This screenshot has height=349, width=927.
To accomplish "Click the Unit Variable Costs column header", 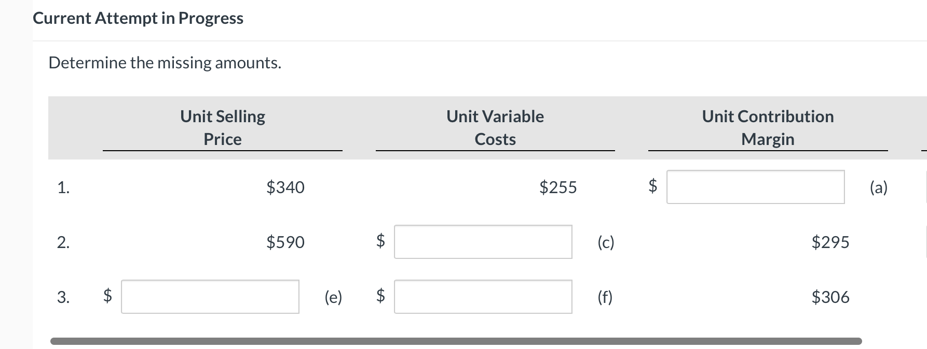I will click(x=495, y=127).
